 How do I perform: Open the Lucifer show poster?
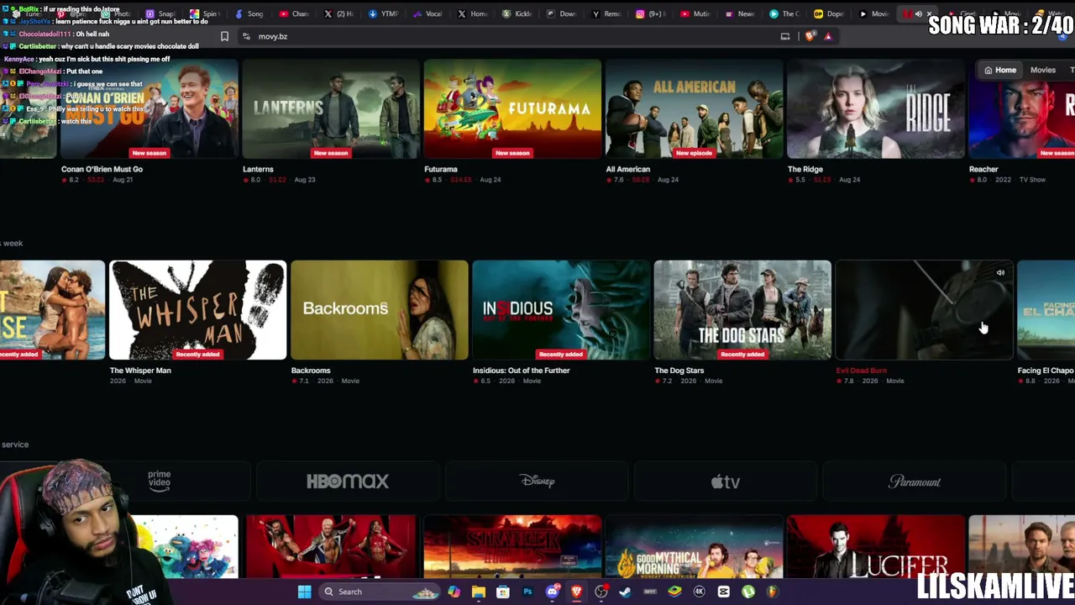876,547
